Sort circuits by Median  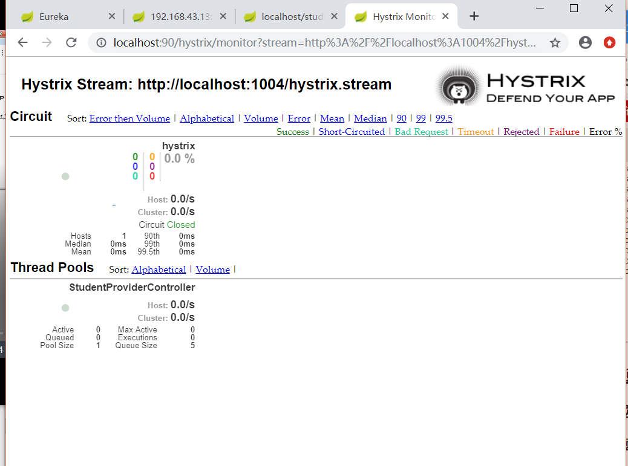[370, 118]
